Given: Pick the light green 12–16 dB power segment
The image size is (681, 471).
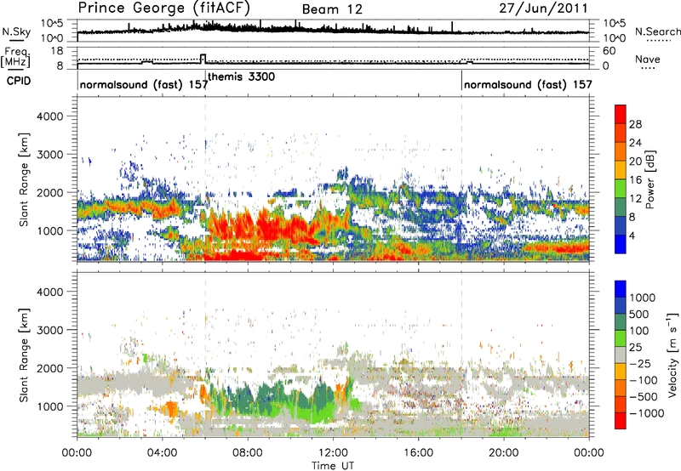Looking at the screenshot, I should (621, 188).
